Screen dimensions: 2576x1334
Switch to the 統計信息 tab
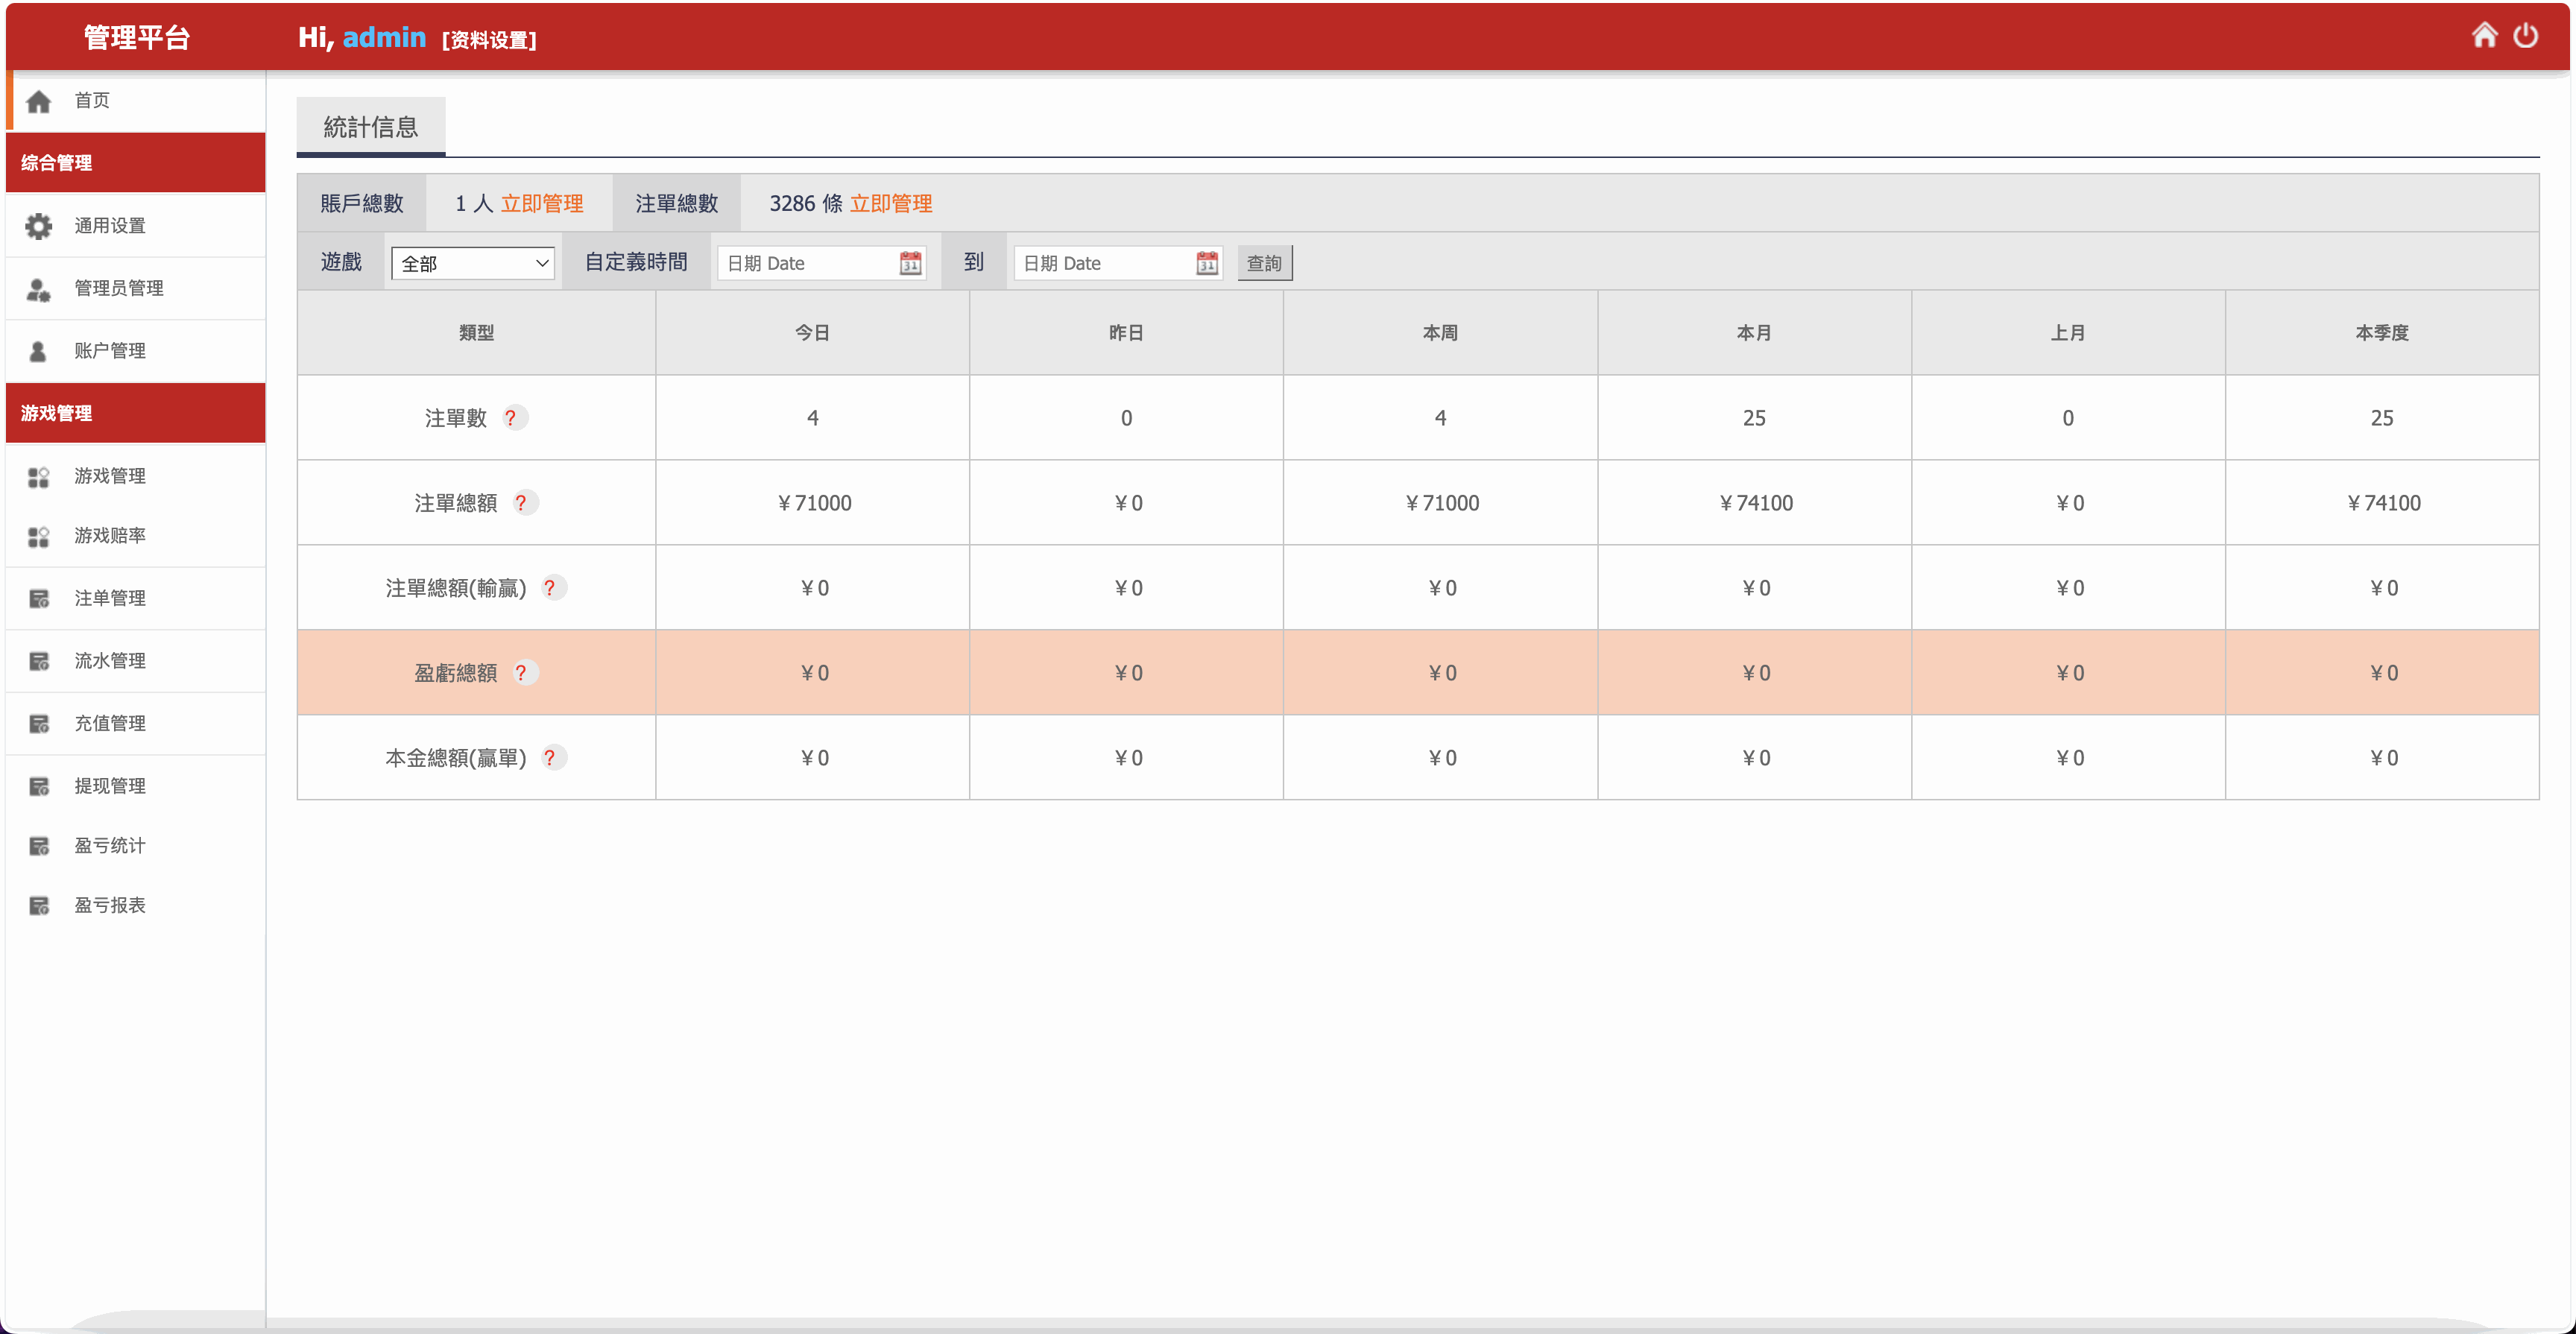[370, 126]
